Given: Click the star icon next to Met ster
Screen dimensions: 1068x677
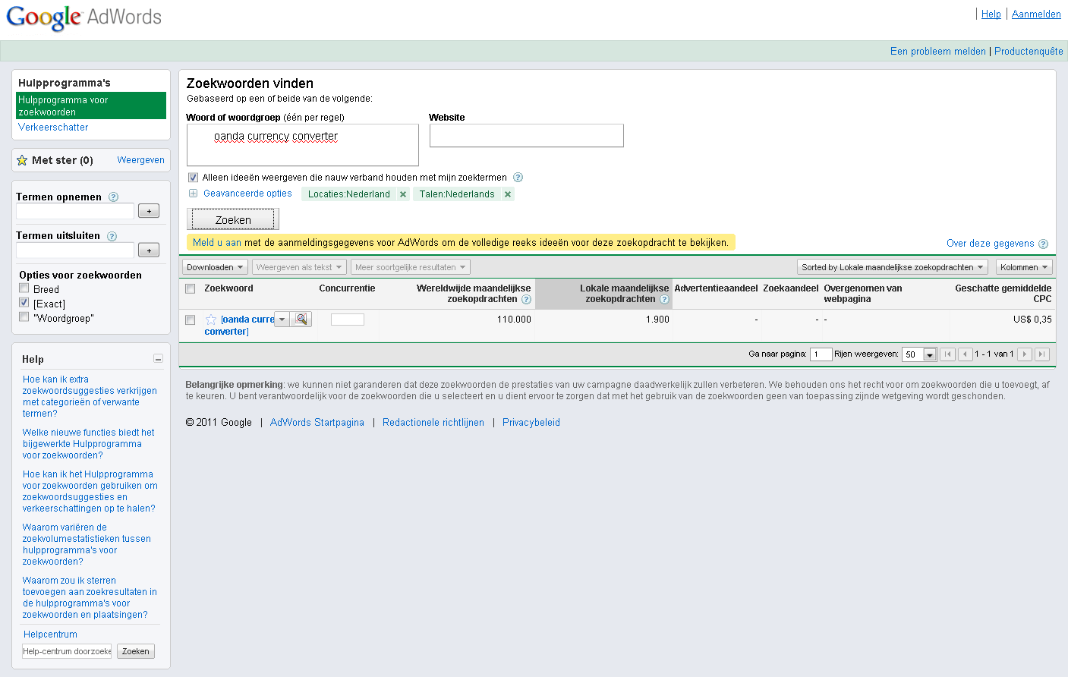Looking at the screenshot, I should [x=22, y=160].
